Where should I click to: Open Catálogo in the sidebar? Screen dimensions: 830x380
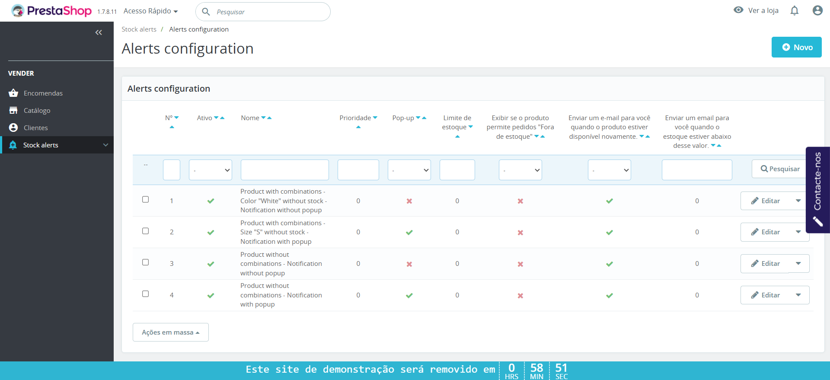coord(37,111)
